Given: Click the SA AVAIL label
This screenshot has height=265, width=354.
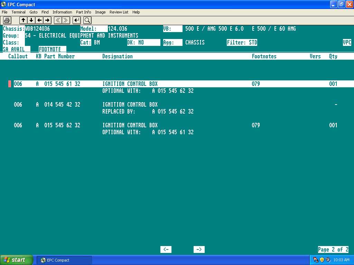Looking at the screenshot, I should point(14,49).
